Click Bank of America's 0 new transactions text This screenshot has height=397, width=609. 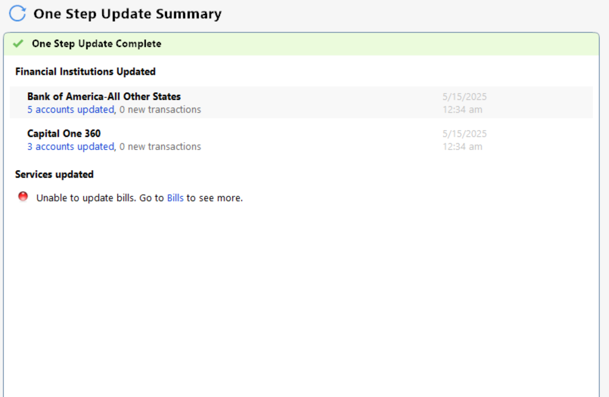[x=160, y=109]
